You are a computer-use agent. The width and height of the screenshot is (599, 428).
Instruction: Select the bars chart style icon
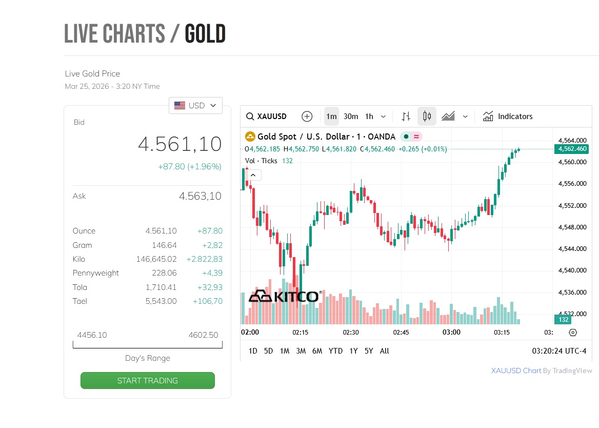[406, 116]
